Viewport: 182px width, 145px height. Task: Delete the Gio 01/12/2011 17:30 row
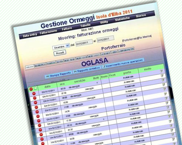(40, 125)
